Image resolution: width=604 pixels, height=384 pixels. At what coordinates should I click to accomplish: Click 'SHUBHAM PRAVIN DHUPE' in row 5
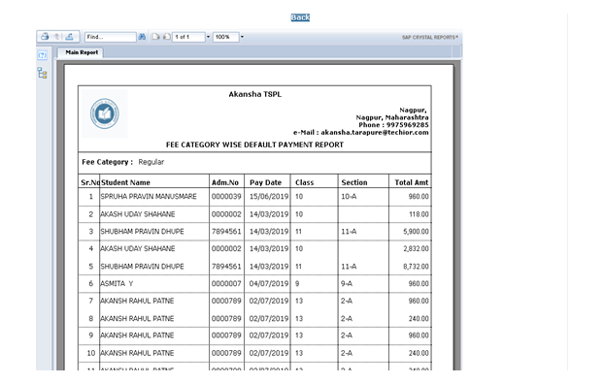142,267
